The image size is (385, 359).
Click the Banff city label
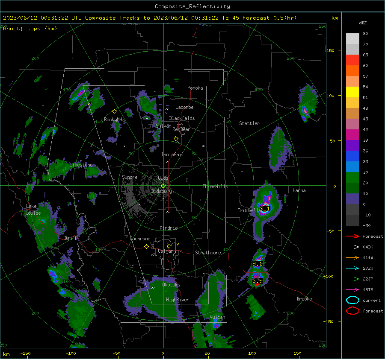(x=71, y=238)
